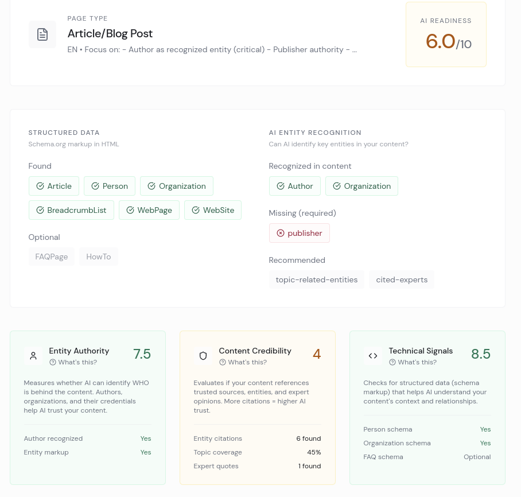Screen dimensions: 521x497
Task: Click the HowTo optional tag
Action: coord(99,257)
